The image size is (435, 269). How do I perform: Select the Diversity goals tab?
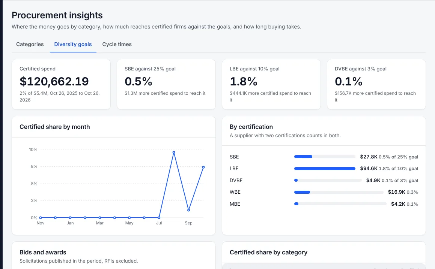pyautogui.click(x=73, y=44)
